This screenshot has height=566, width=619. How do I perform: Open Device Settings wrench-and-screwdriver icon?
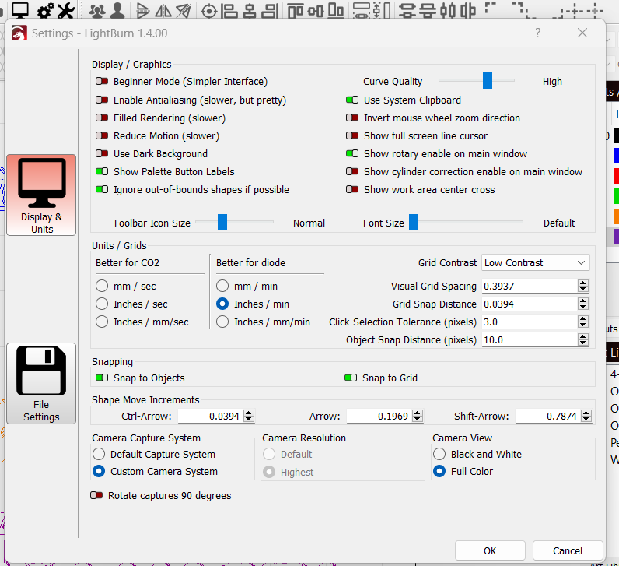coord(66,11)
